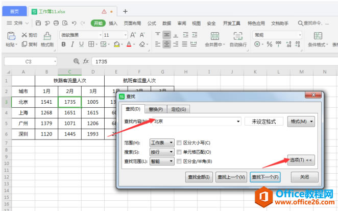Click the clear eraser icon
The image size is (338, 211).
click(x=142, y=44)
